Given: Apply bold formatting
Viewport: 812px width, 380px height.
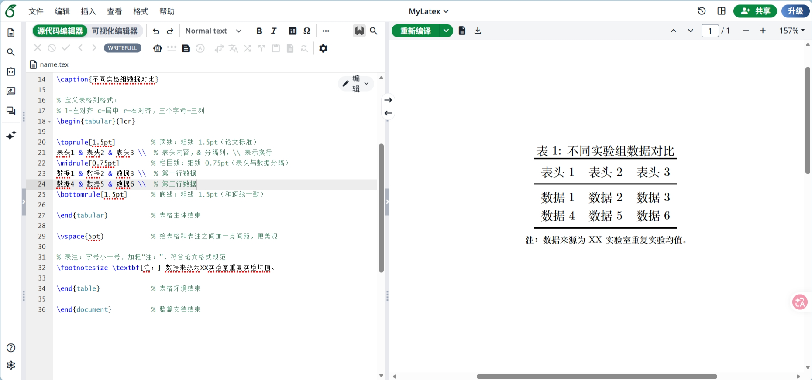Looking at the screenshot, I should click(x=259, y=31).
